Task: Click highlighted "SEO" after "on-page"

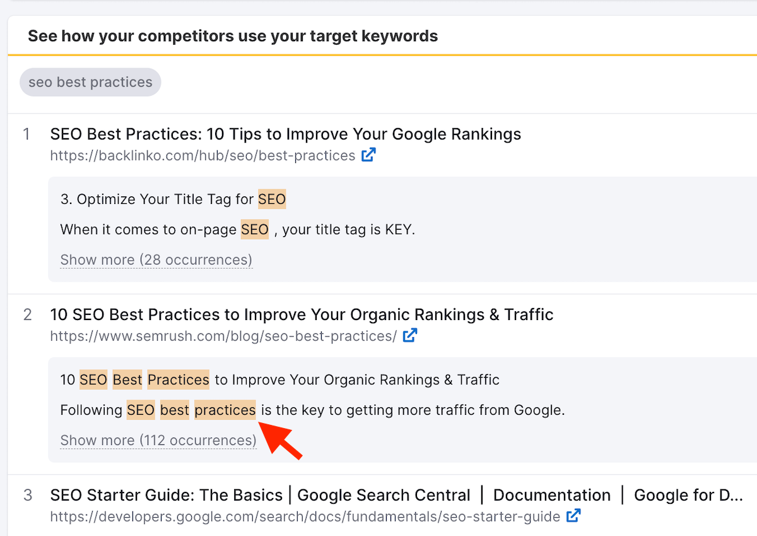Action: (255, 230)
